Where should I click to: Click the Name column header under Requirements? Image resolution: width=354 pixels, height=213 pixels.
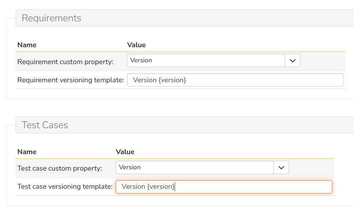pyautogui.click(x=27, y=45)
